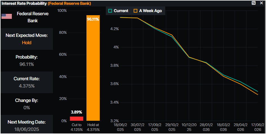Click the Next Meeting Date 18/06/2025 value

(27, 129)
